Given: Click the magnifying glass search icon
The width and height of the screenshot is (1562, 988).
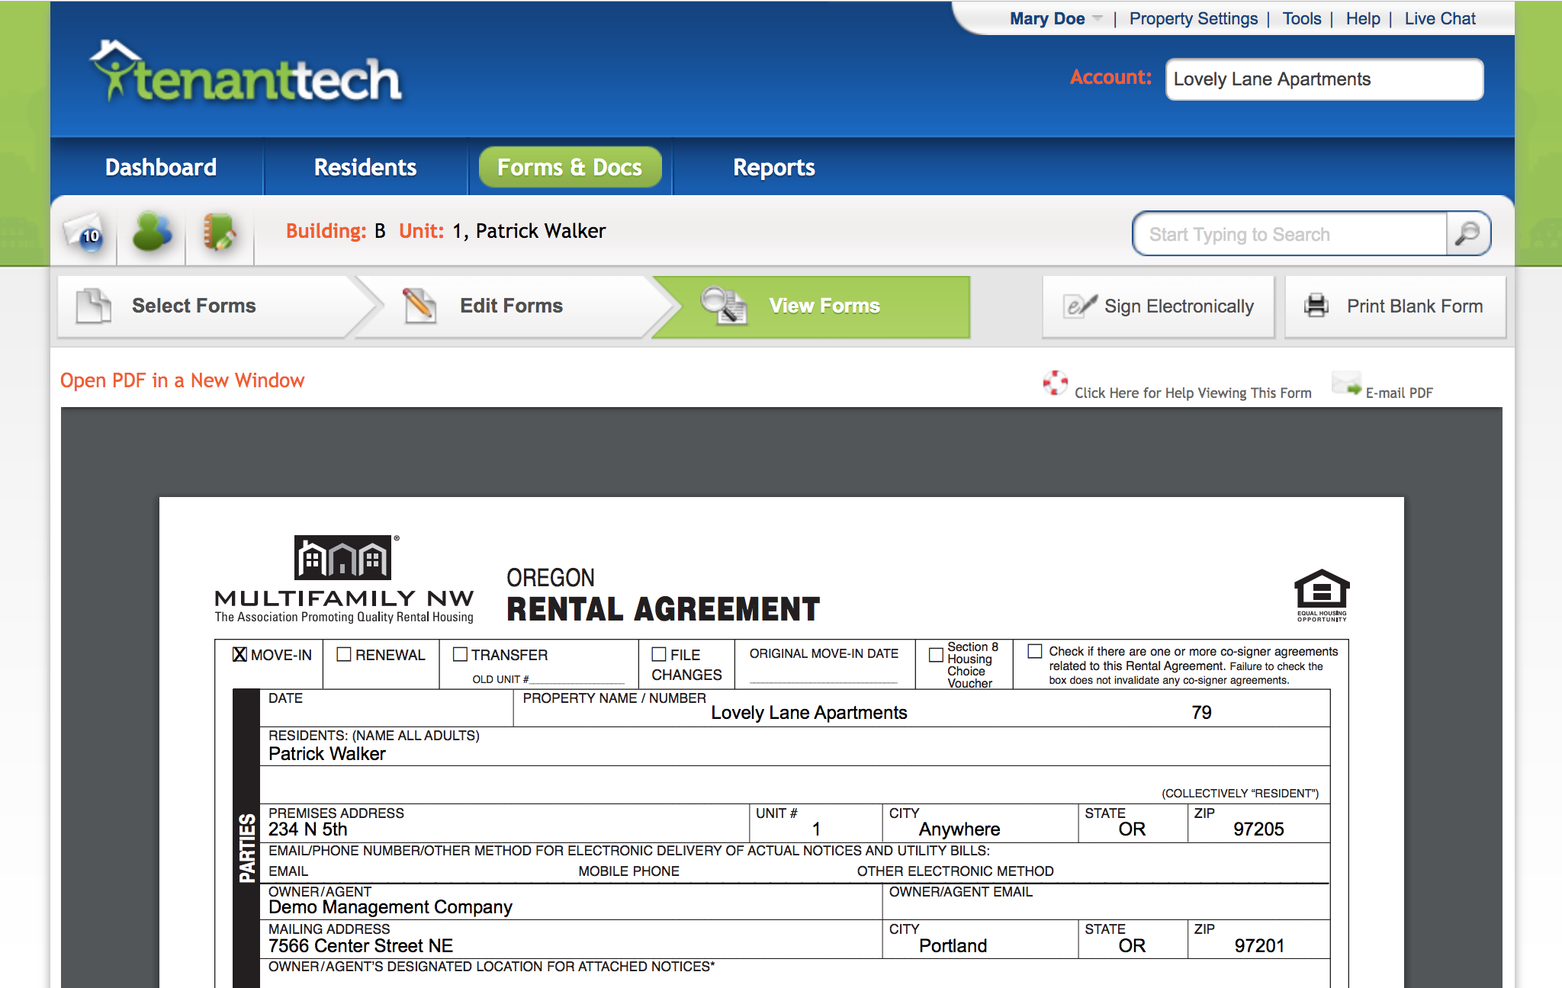Looking at the screenshot, I should (1467, 233).
